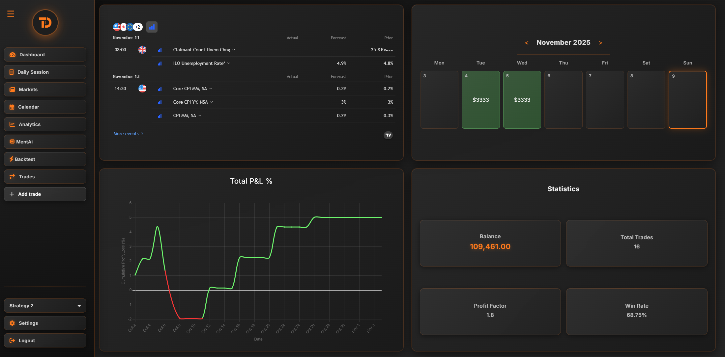
Task: Open the country flags filter
Action: click(128, 27)
